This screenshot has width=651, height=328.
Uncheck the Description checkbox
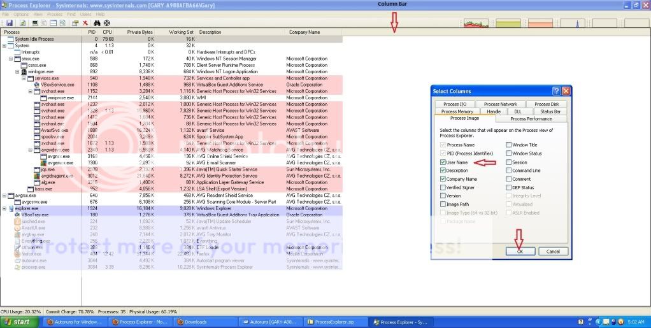pos(443,171)
